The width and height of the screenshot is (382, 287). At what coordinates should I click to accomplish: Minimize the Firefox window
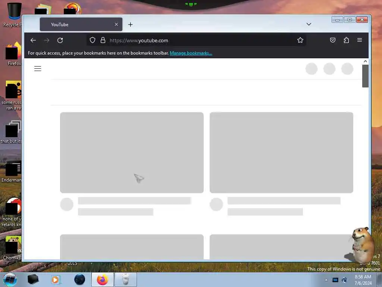(x=337, y=20)
